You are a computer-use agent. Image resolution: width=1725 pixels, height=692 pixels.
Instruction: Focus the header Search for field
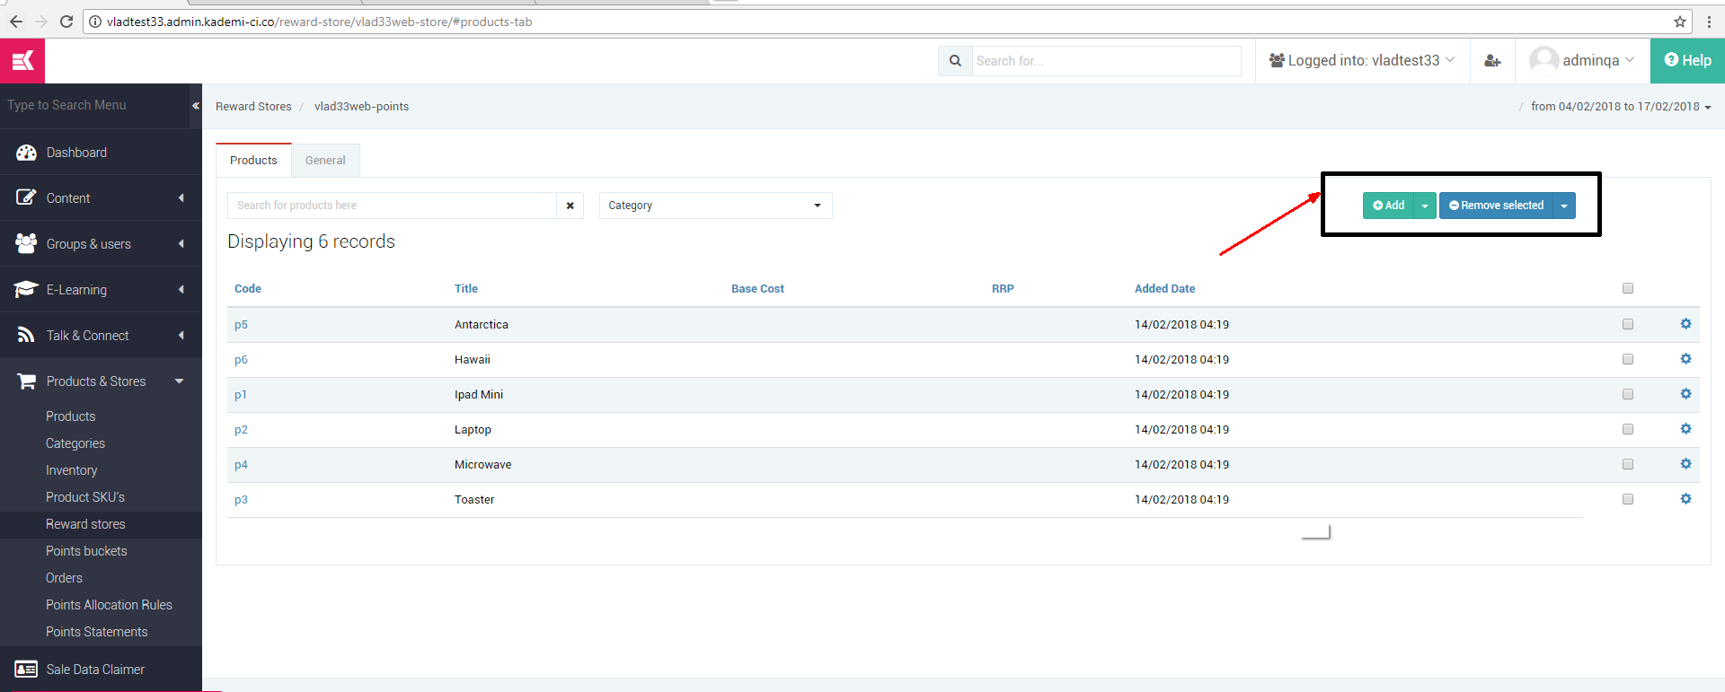(1106, 61)
